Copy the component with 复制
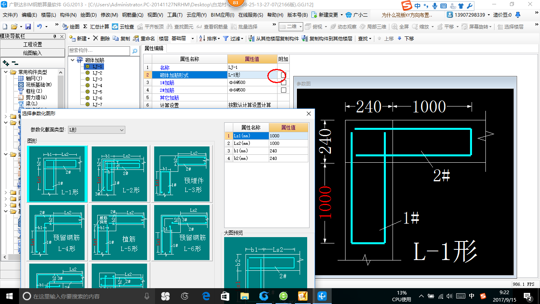Viewport: 540px width, 304px height. pos(121,38)
